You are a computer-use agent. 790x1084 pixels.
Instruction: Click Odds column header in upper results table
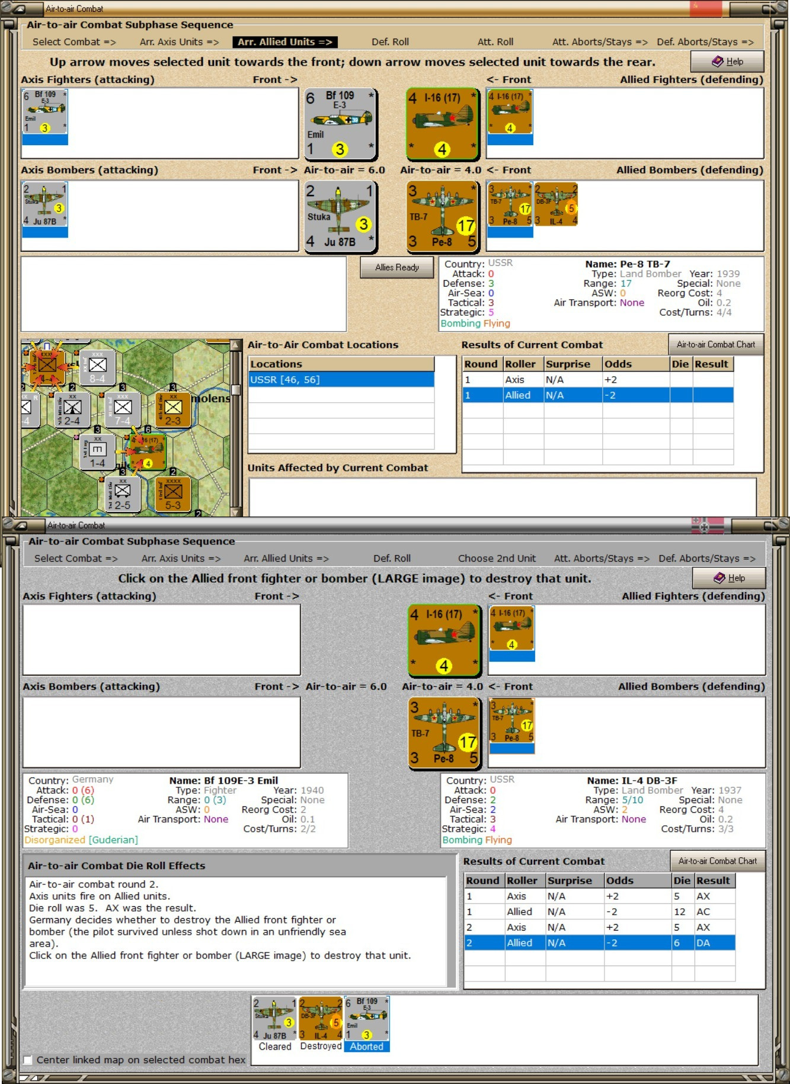(x=636, y=364)
